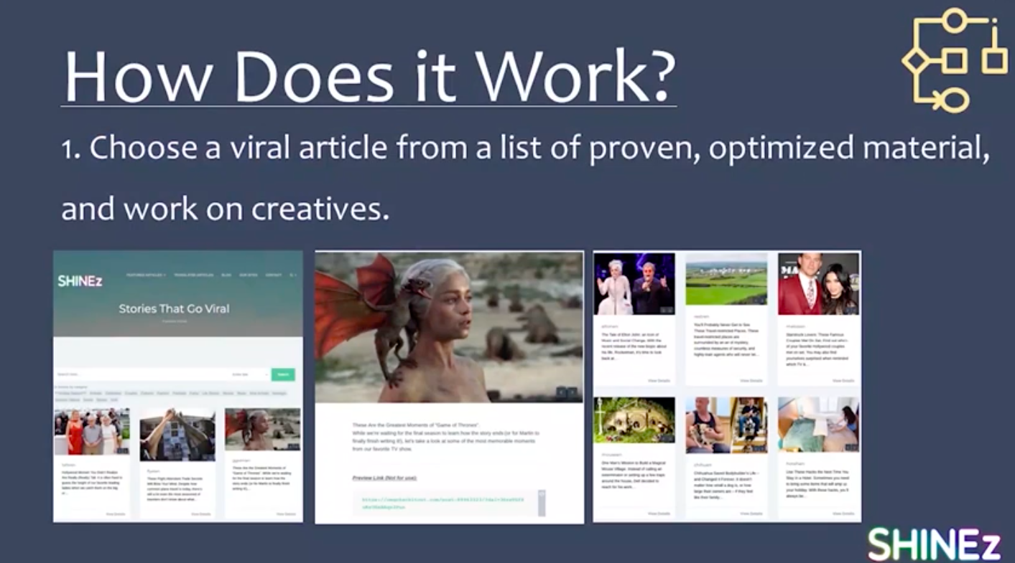This screenshot has width=1015, height=563.
Task: Expand the category dropdown next to search
Action: 249,374
